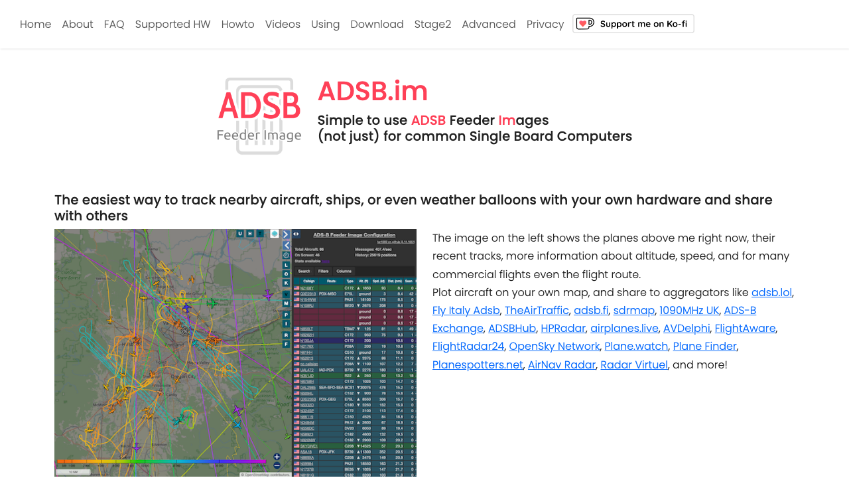This screenshot has width=849, height=478.
Task: Open the Privacy page
Action: click(545, 25)
